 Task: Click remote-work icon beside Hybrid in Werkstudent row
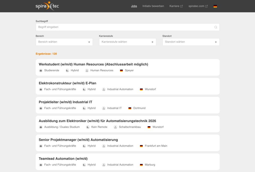tap(67, 70)
